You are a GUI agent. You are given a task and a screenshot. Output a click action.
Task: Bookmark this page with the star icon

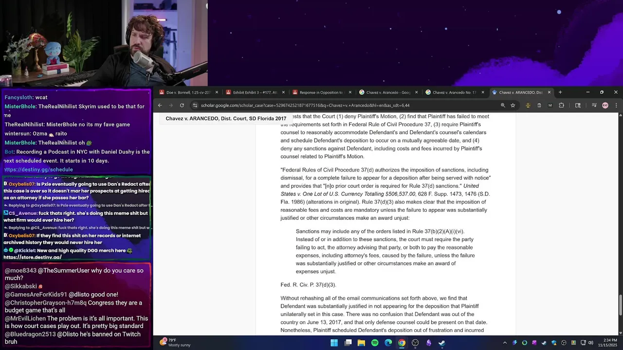[x=513, y=105]
